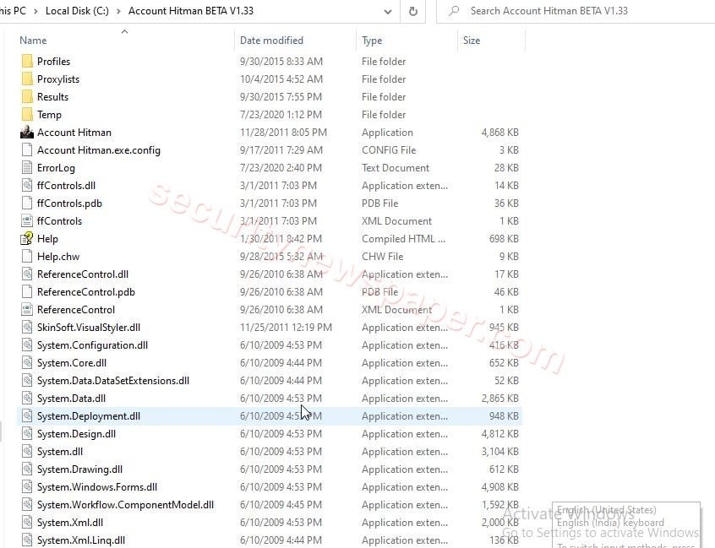715x548 pixels.
Task: Select the Profiles folder icon
Action: point(27,61)
